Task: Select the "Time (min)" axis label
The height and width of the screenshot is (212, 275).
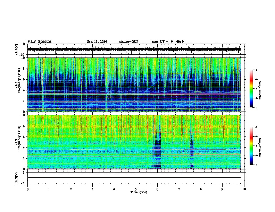Action: tap(139, 192)
